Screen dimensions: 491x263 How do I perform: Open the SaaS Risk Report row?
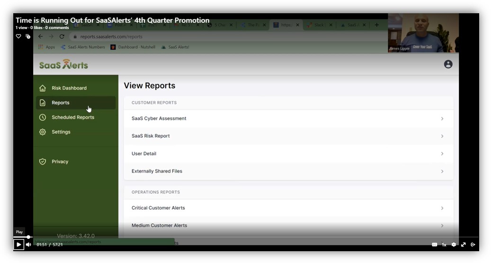tap(288, 136)
